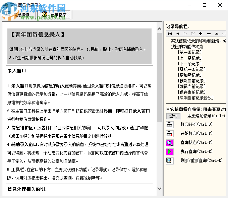Click the vertical scrollbar thumb
The image size is (228, 198).
[x=159, y=77]
